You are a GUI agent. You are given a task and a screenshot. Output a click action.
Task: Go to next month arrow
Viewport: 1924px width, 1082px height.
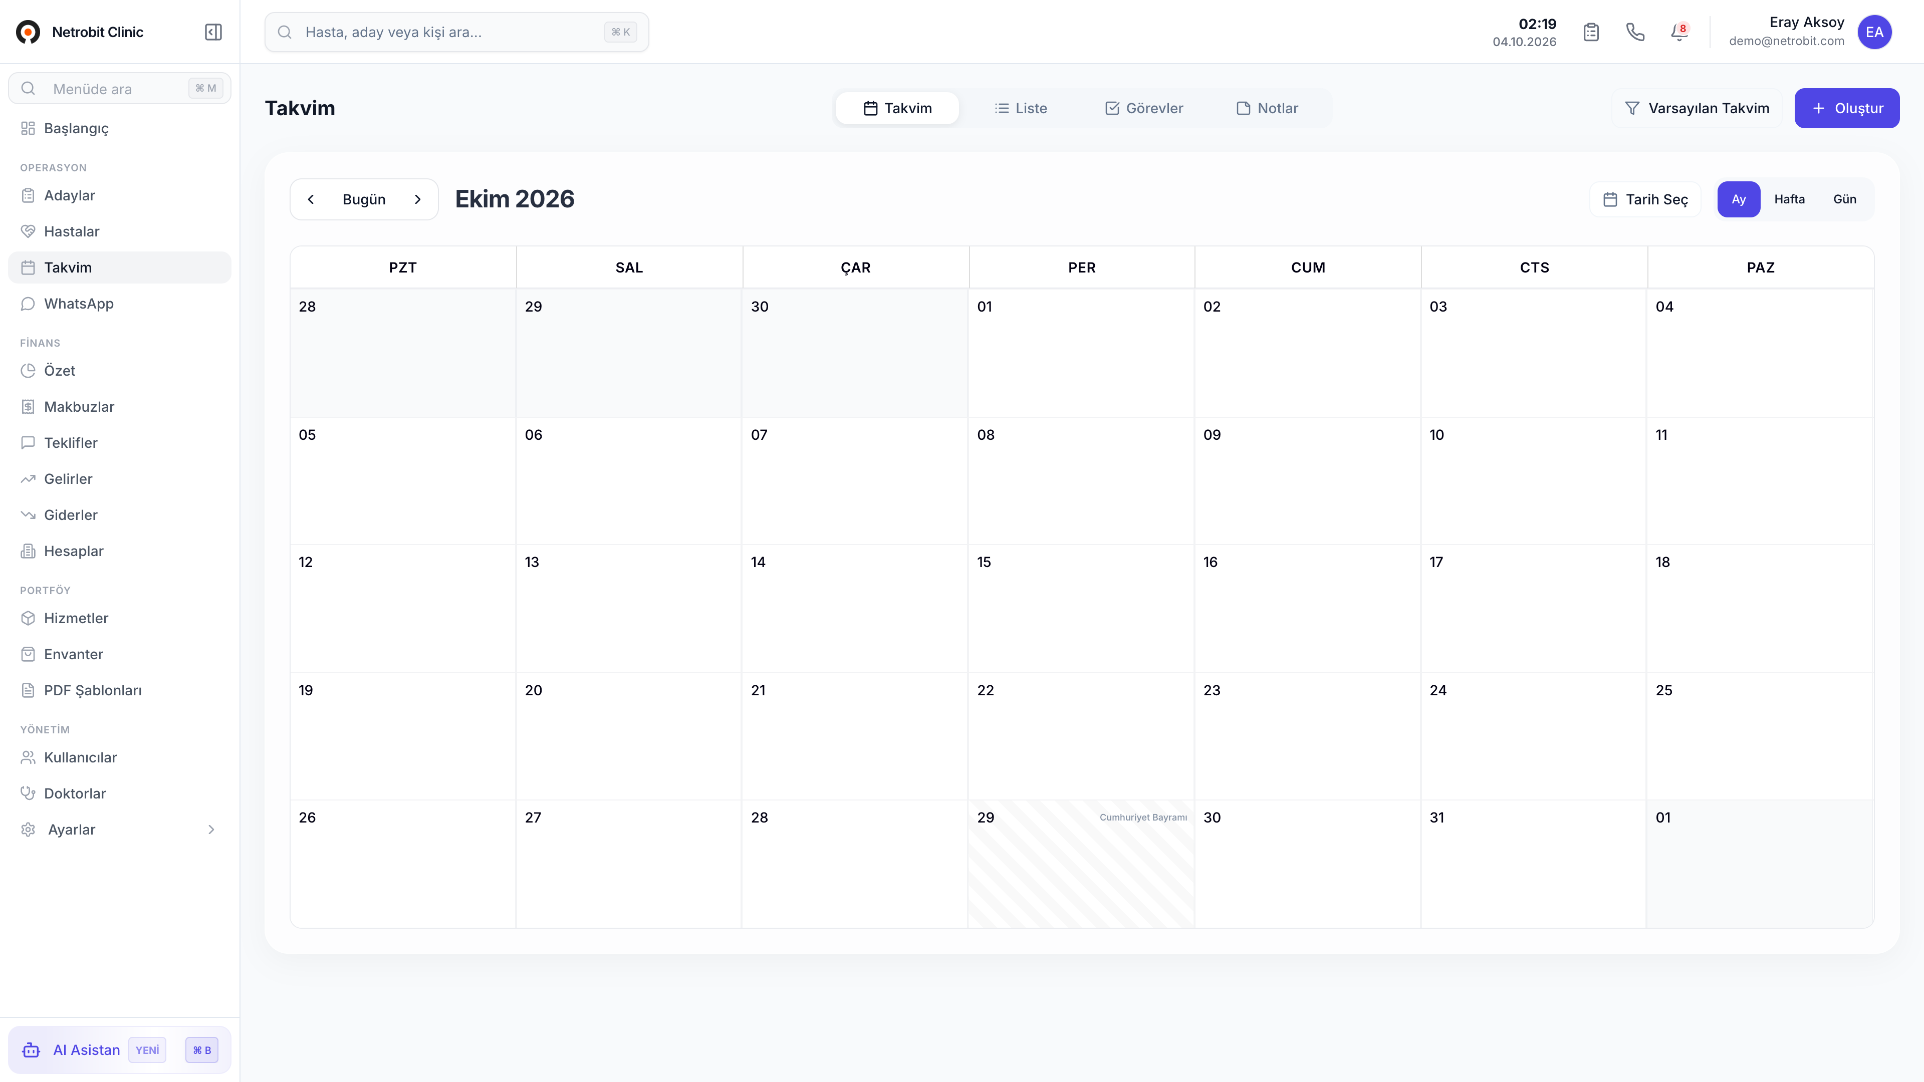[417, 199]
